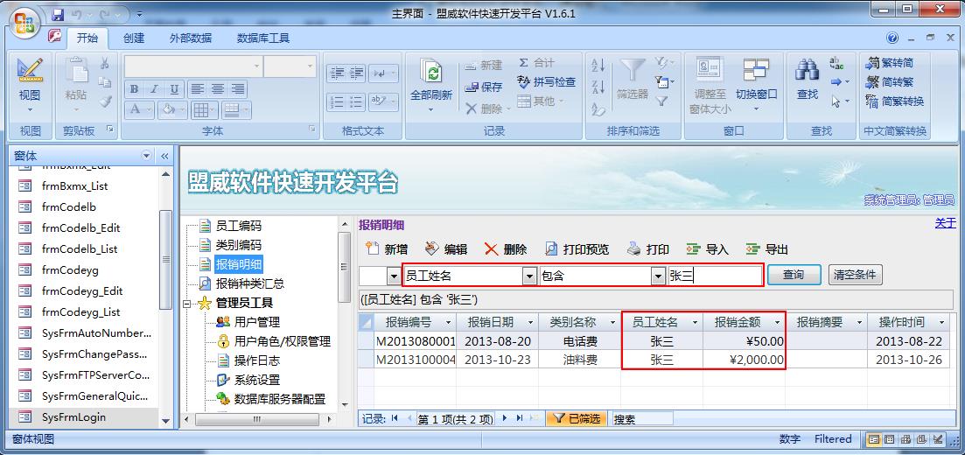Select frmCodeyg_Edit form

(84, 290)
